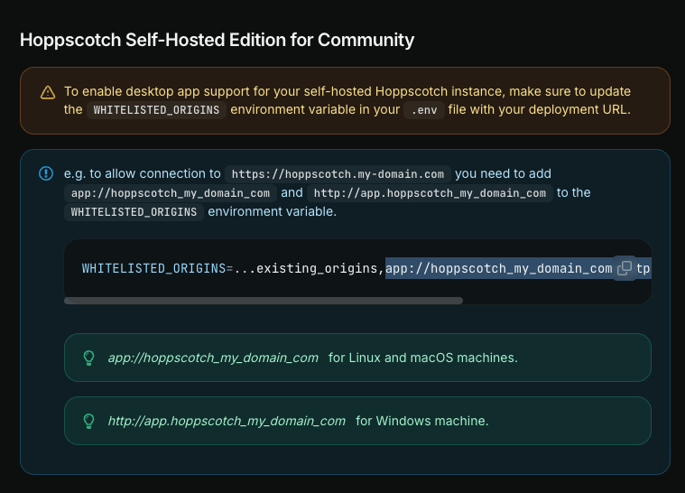
Task: Click italic http://app.hoppscotch_my_domain_com in Windows tip
Action: 227,421
